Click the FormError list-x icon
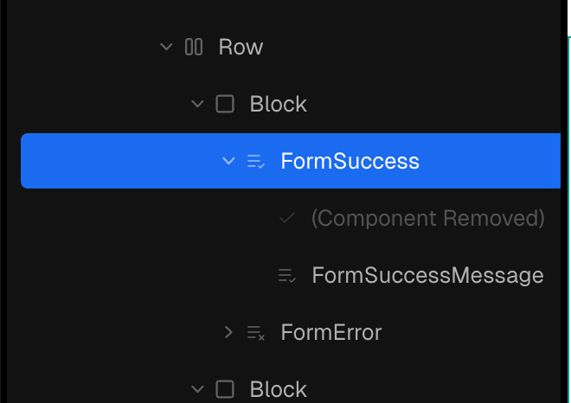 [256, 333]
